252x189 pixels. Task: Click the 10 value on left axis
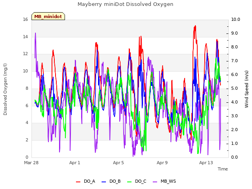25,71
